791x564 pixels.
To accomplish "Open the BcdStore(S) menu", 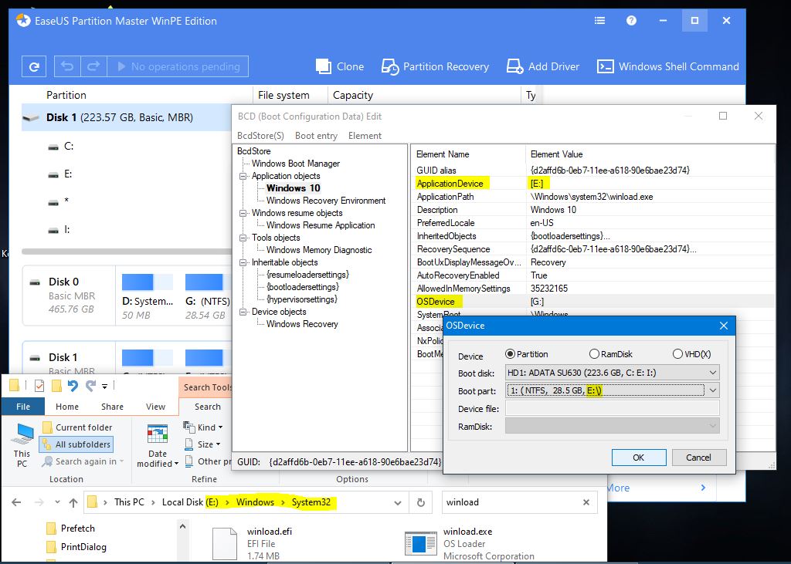I will tap(260, 136).
